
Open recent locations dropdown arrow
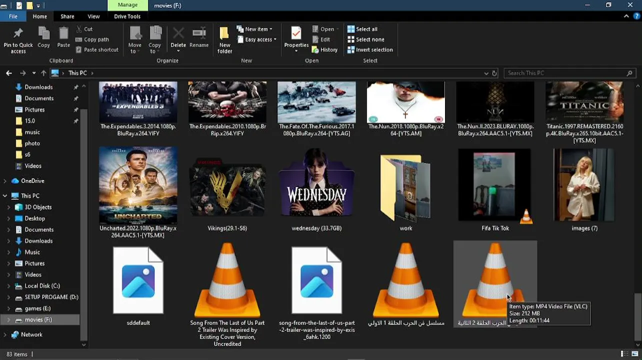pos(33,73)
